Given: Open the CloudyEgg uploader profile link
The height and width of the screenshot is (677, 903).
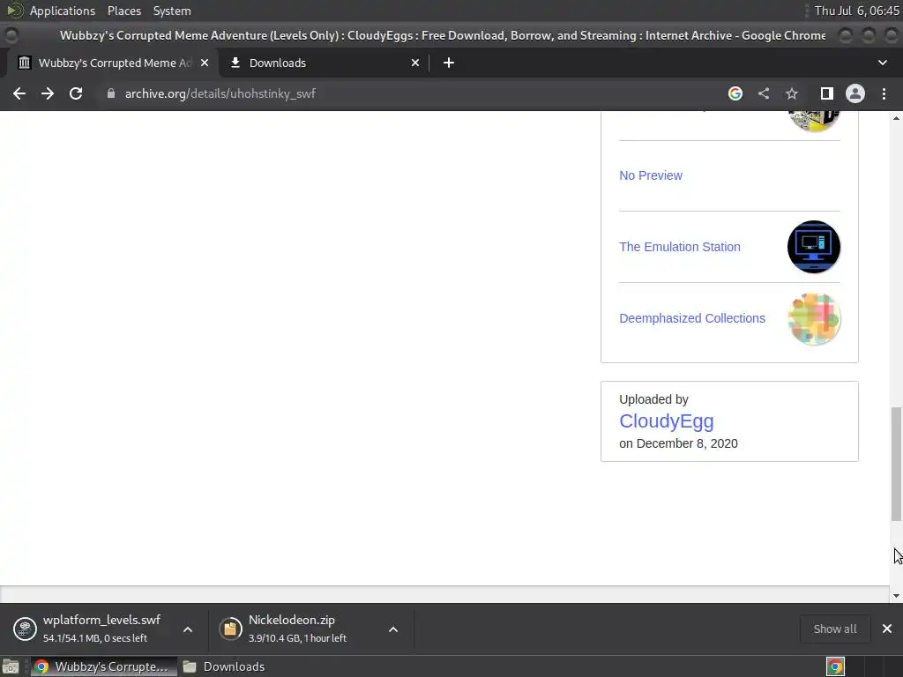Looking at the screenshot, I should 667,420.
